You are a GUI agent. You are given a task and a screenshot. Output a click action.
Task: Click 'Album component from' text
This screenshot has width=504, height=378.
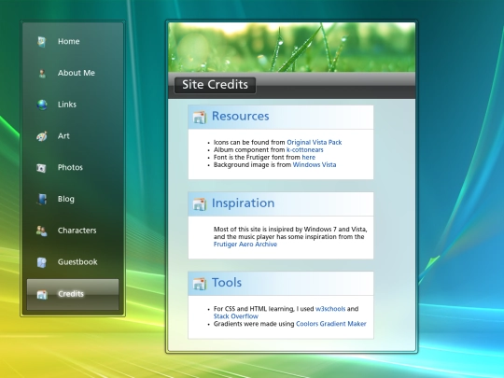point(249,149)
